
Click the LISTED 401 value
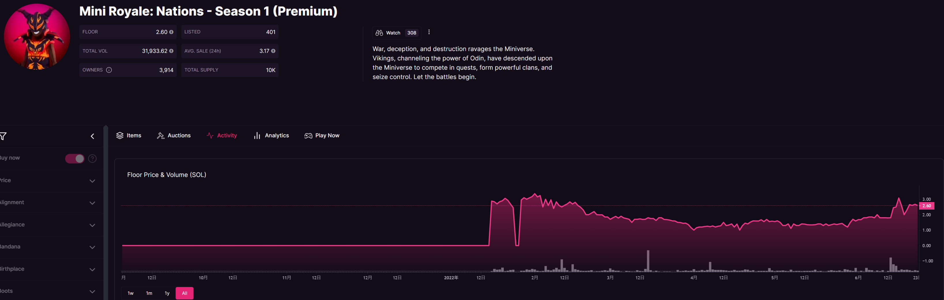click(x=271, y=32)
